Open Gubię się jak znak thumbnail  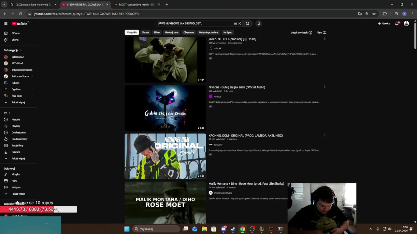point(165,108)
